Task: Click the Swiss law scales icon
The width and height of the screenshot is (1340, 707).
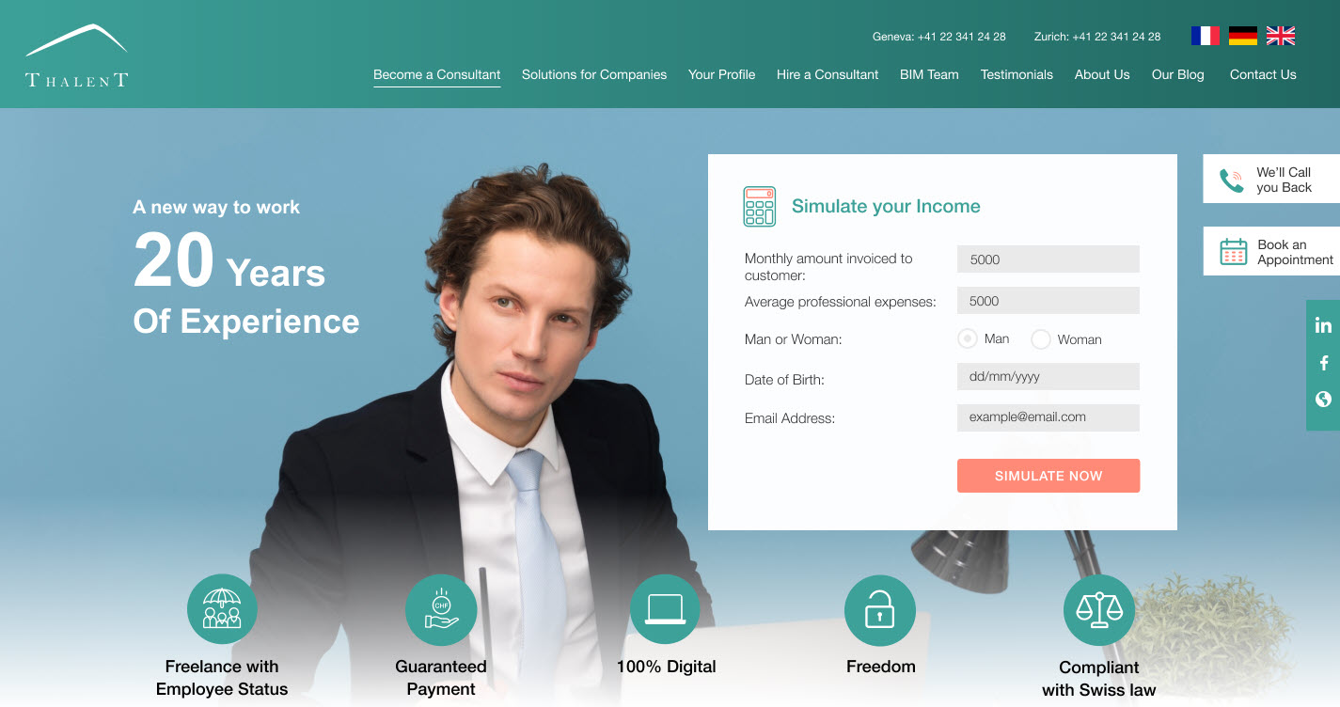Action: tap(1098, 610)
